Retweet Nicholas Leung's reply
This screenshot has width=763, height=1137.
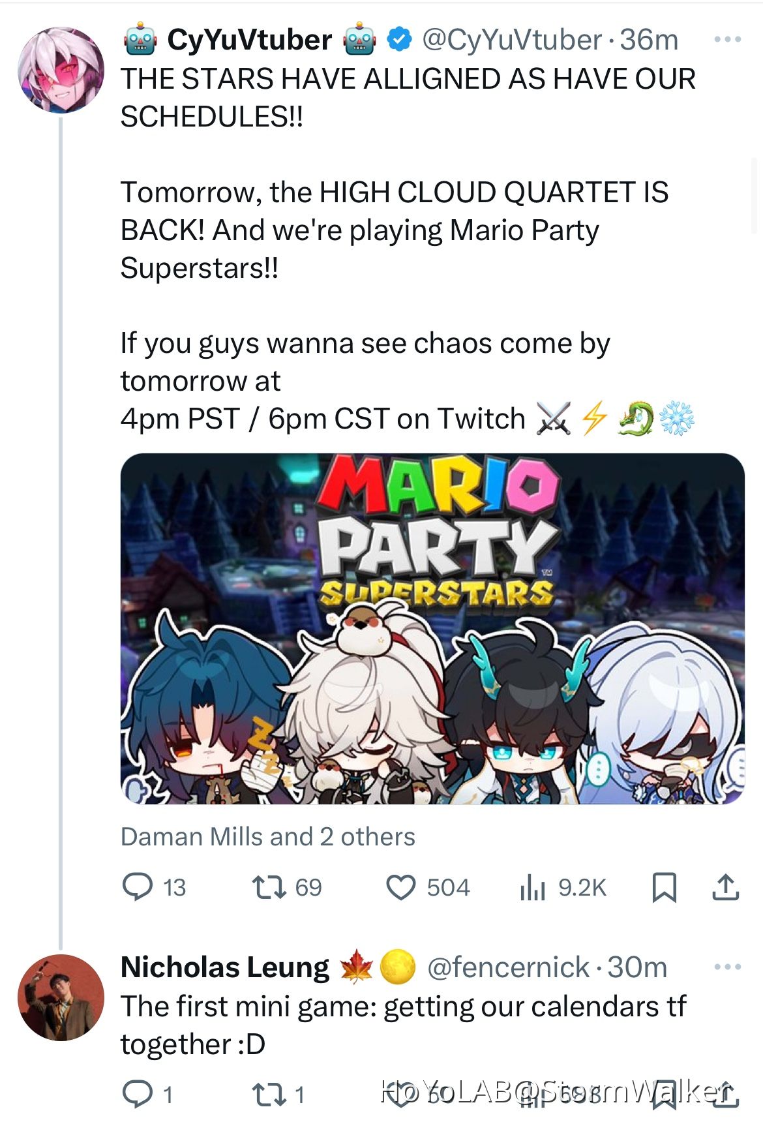coord(278,1094)
